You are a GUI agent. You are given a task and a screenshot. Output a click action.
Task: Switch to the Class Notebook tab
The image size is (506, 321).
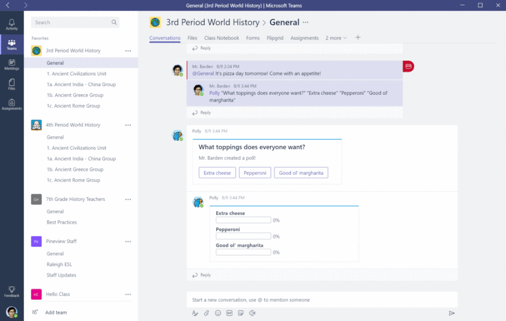[221, 38]
